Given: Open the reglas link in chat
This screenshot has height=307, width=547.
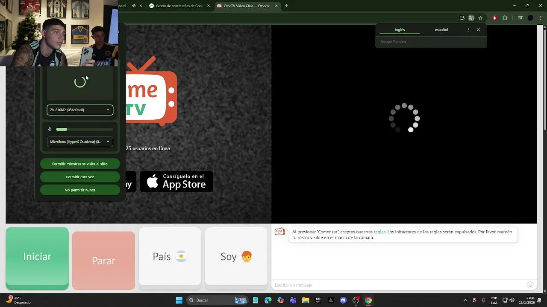Looking at the screenshot, I should pyautogui.click(x=379, y=232).
